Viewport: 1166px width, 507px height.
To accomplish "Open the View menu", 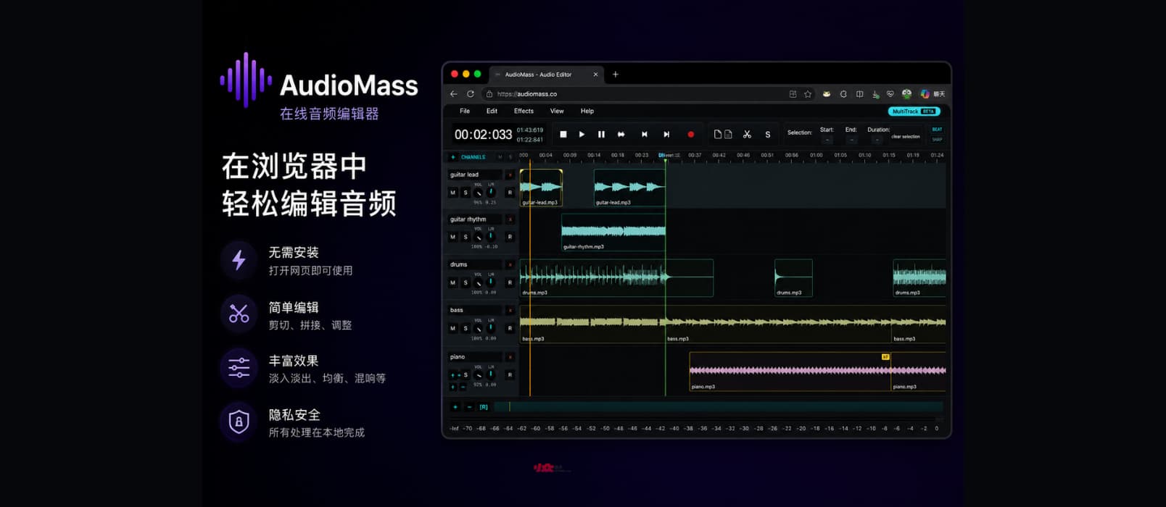I will pos(557,112).
